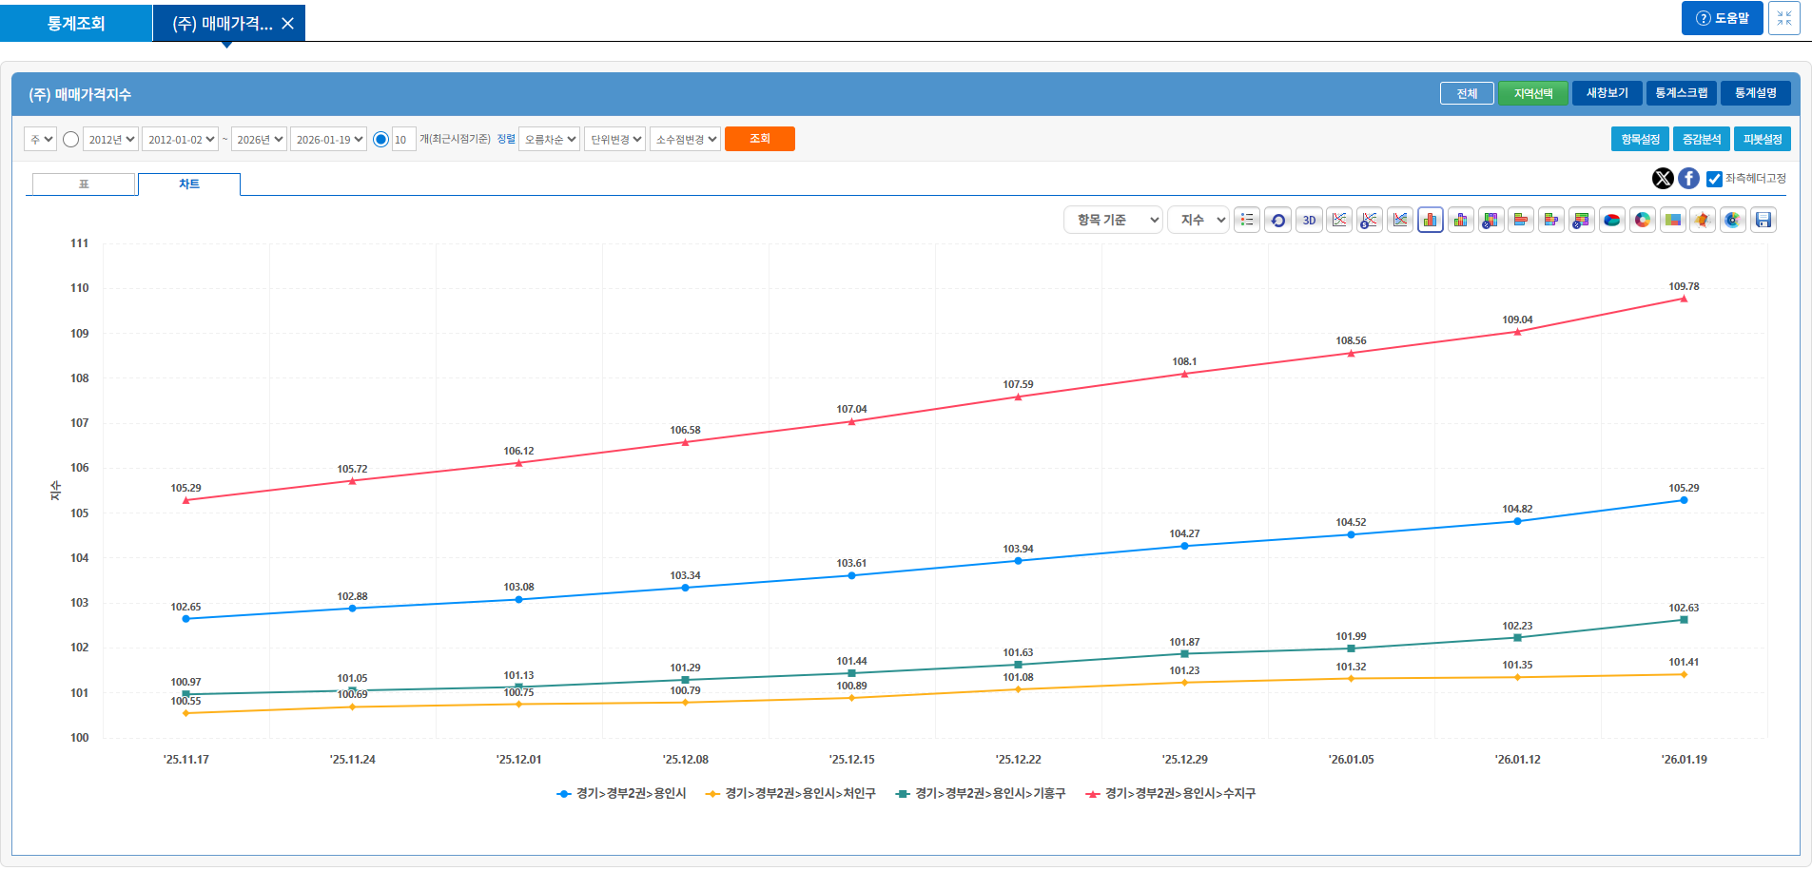
Task: Open the 주 period dropdown
Action: tap(41, 139)
